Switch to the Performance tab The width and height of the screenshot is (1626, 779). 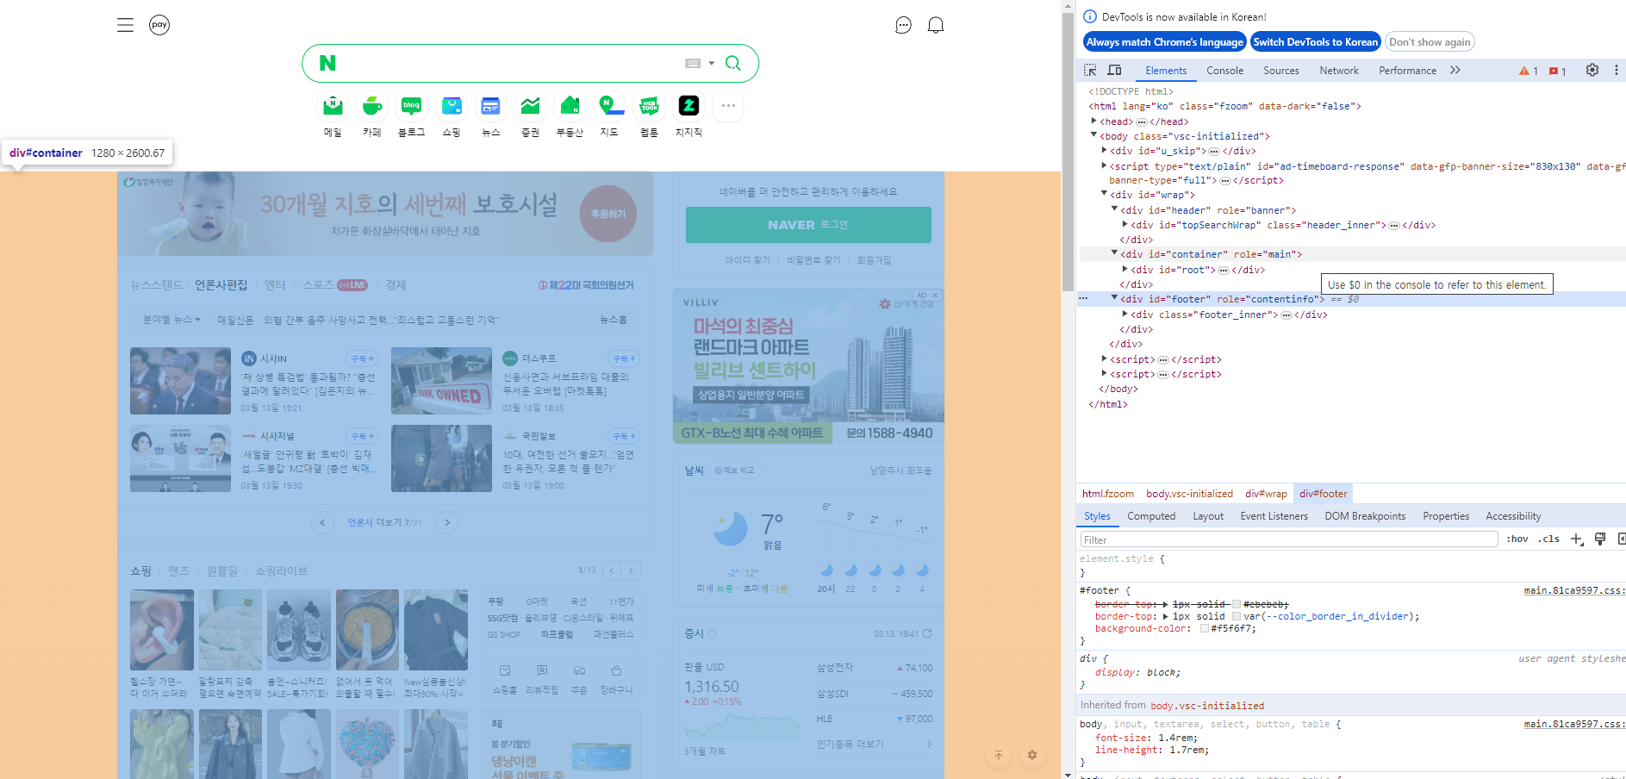point(1407,71)
